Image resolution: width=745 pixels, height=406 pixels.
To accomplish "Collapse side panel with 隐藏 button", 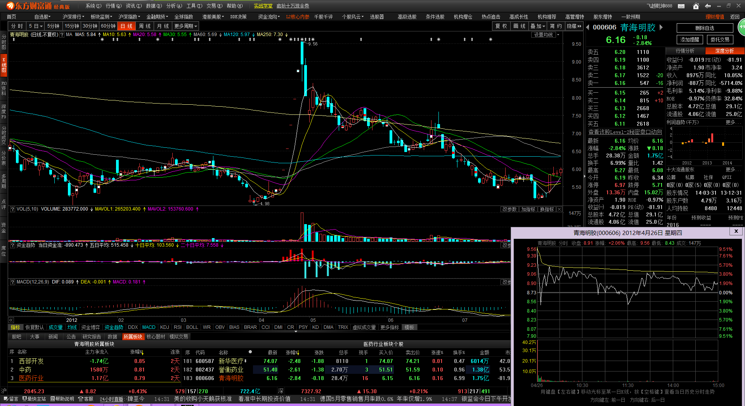I will 574,26.
